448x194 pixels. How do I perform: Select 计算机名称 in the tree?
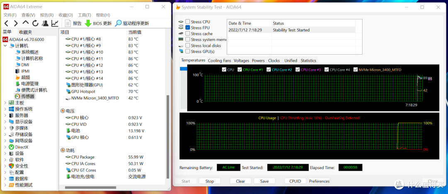click(x=32, y=58)
